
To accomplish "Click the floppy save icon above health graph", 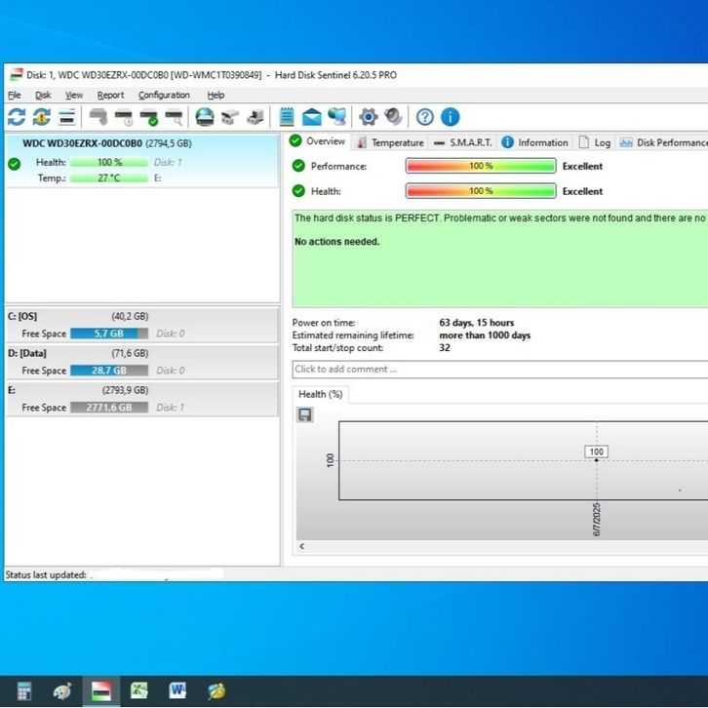I will [305, 415].
